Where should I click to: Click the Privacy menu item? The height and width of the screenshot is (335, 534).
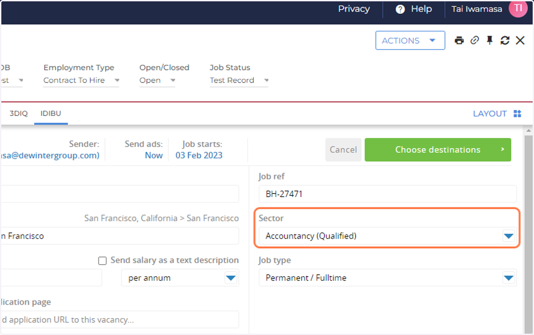(x=354, y=9)
